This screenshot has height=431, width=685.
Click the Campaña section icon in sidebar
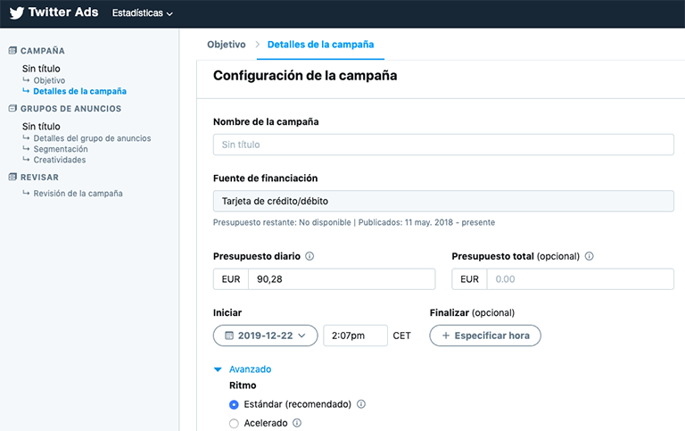click(x=12, y=51)
